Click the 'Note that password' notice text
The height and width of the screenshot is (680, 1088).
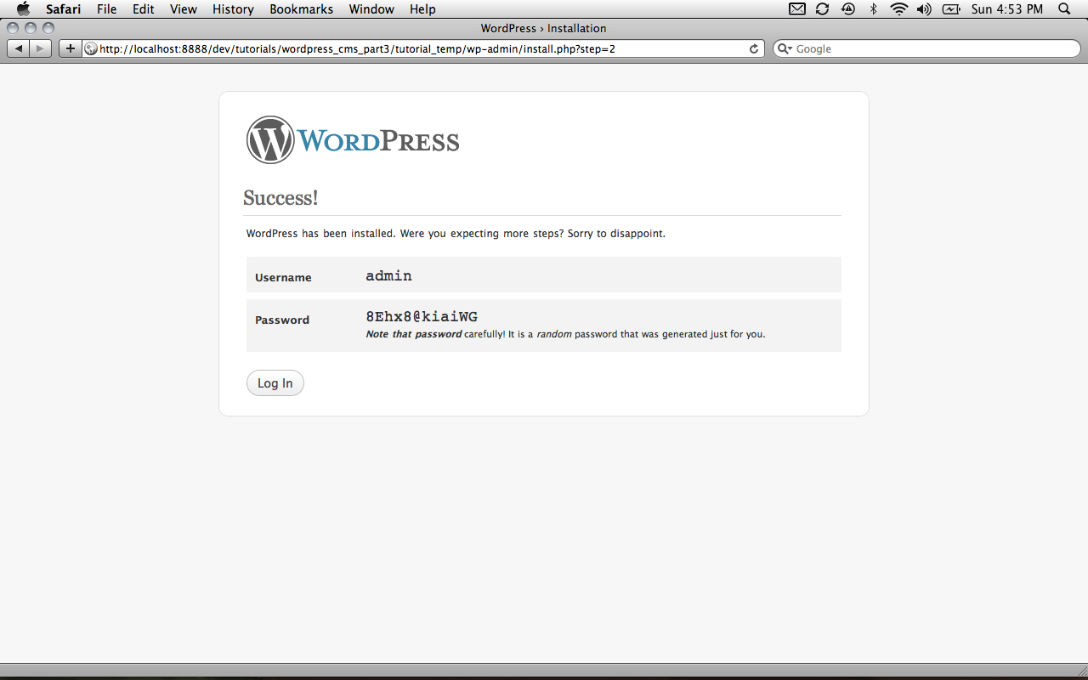(x=414, y=334)
